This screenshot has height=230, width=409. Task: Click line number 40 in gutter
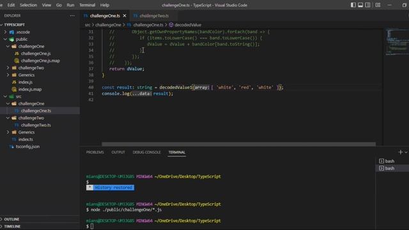coord(91,88)
